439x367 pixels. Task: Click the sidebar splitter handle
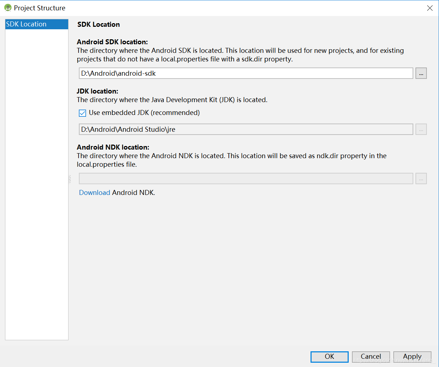(70, 179)
